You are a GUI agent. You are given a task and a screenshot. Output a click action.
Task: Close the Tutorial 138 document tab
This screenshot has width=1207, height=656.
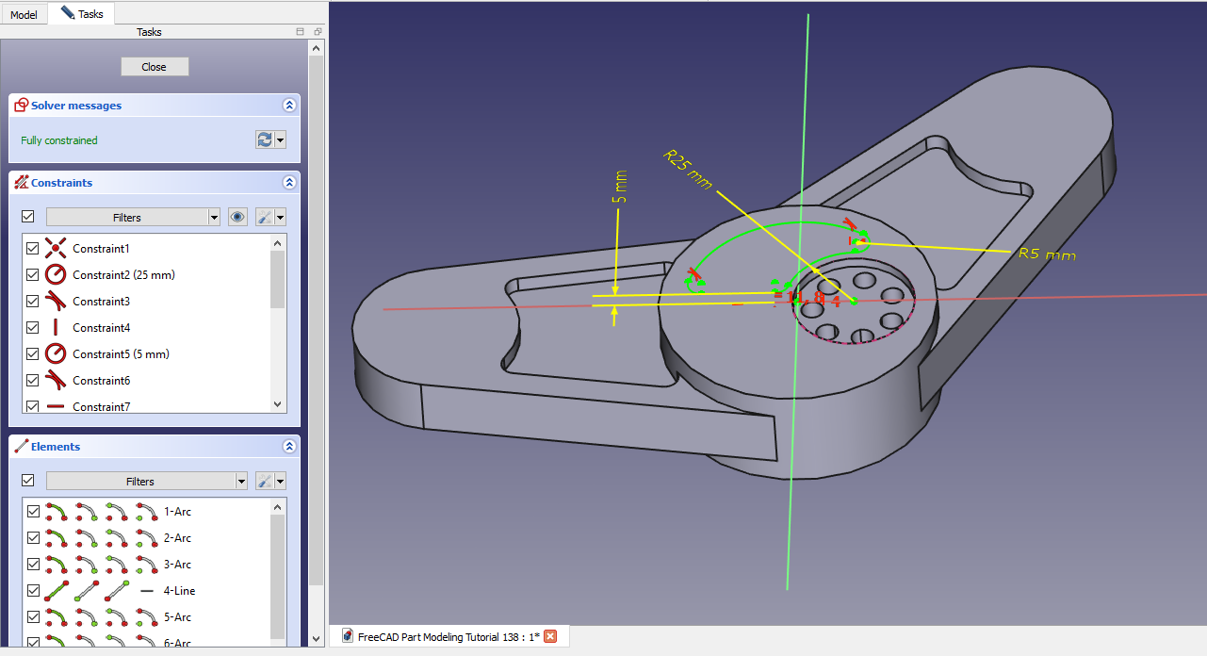click(550, 636)
